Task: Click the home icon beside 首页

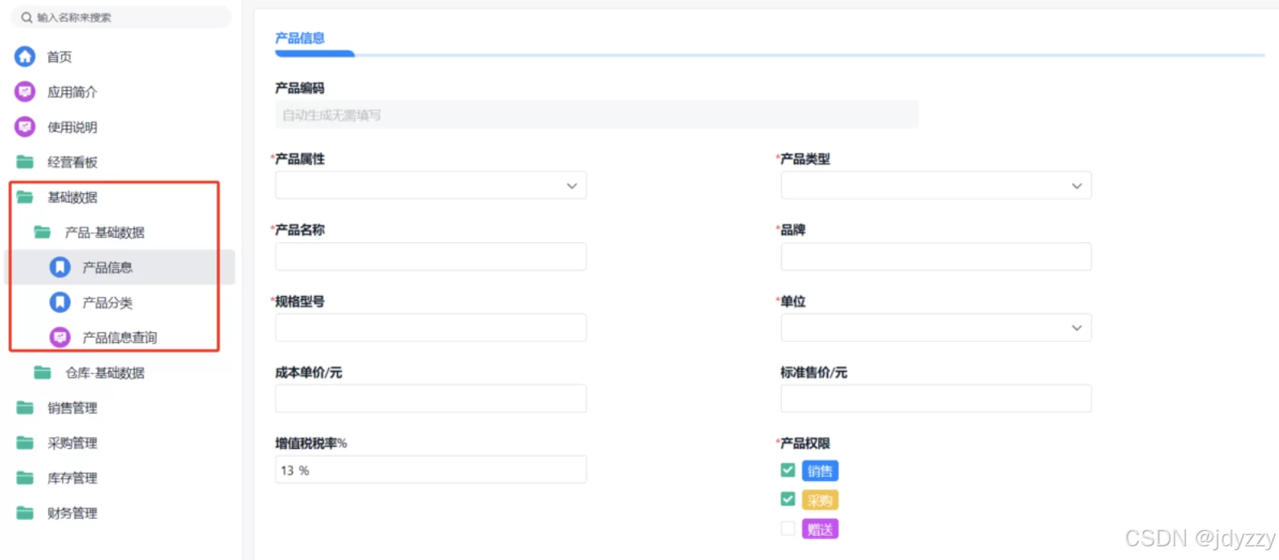Action: click(x=25, y=56)
